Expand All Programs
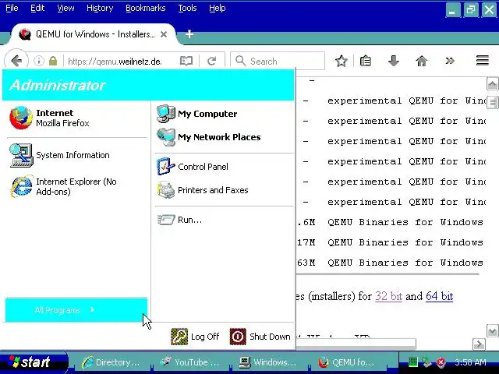 coord(76,310)
